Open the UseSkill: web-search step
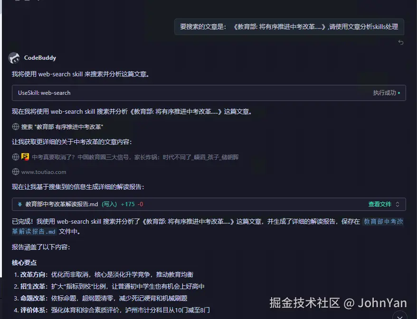The width and height of the screenshot is (417, 319). pyautogui.click(x=209, y=93)
